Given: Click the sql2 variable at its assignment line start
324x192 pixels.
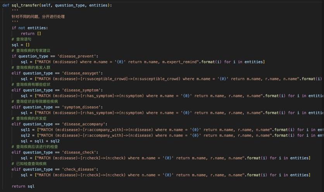Looking at the screenshot, I should pyautogui.click(x=25, y=135).
